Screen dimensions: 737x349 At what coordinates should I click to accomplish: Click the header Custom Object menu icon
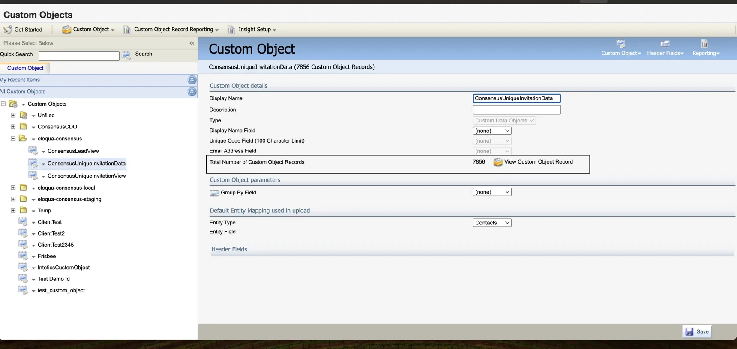click(620, 44)
